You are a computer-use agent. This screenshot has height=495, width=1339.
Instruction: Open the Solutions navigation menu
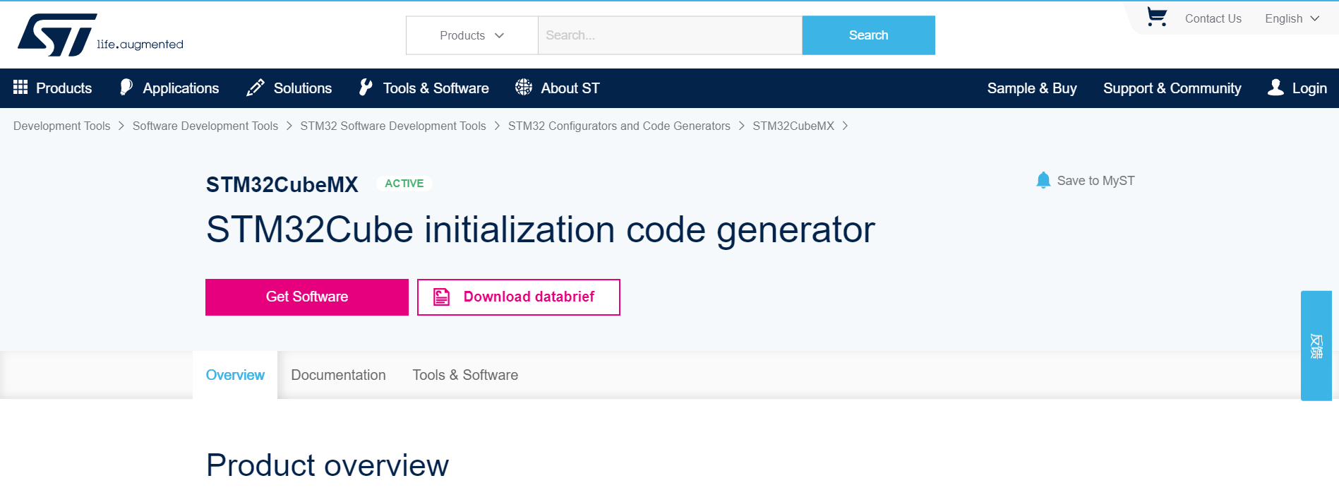click(289, 88)
